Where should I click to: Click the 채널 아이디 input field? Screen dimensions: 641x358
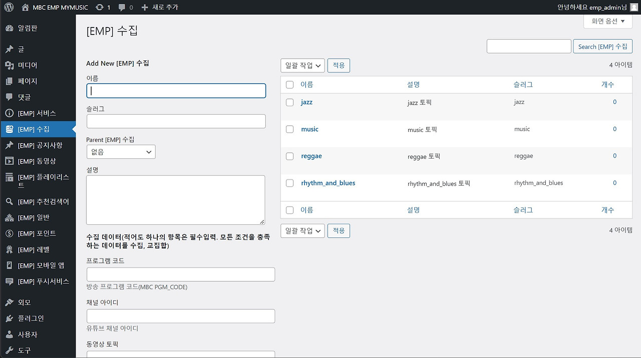(x=181, y=316)
